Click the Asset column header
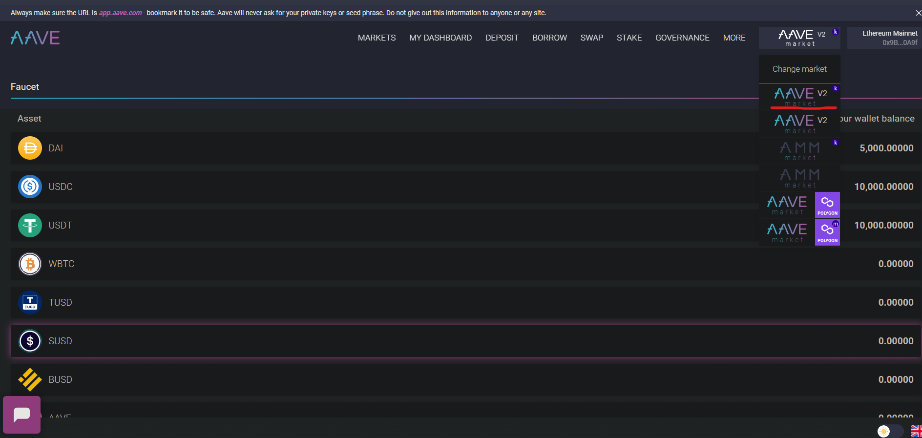Viewport: 922px width, 438px height. [x=29, y=118]
